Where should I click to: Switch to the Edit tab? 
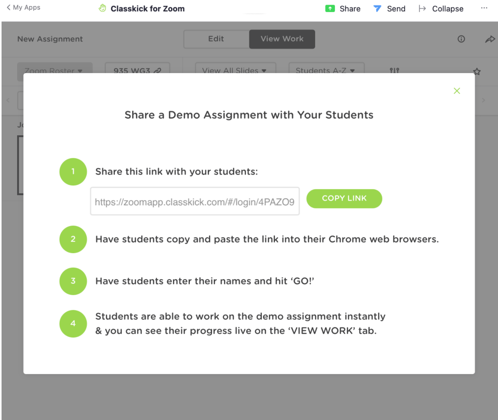point(216,39)
